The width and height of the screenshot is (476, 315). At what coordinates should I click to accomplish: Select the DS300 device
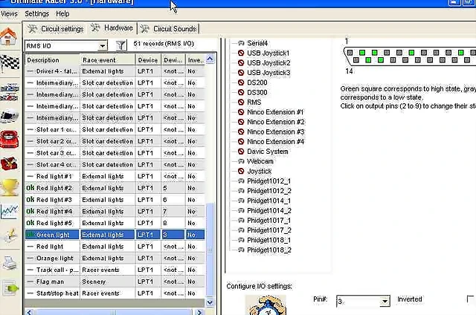[x=257, y=92]
